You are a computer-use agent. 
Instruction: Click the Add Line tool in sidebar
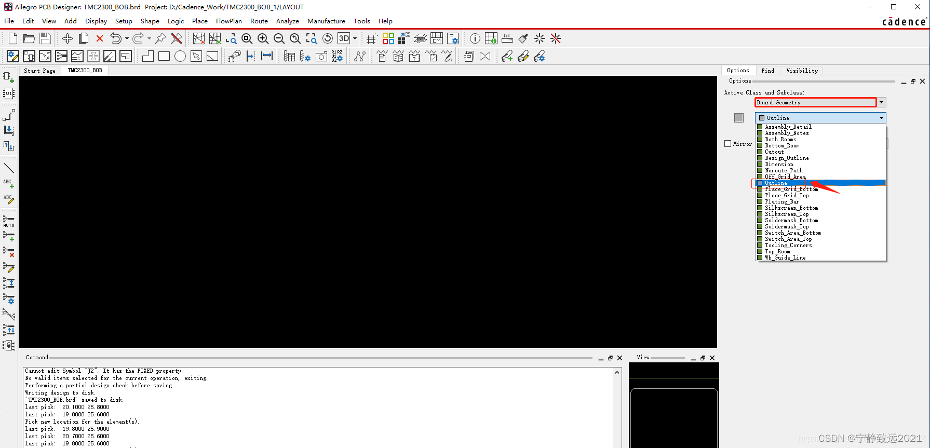[9, 168]
